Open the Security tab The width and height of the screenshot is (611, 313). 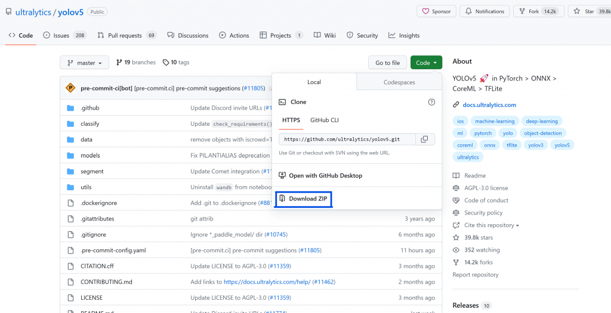coord(362,35)
